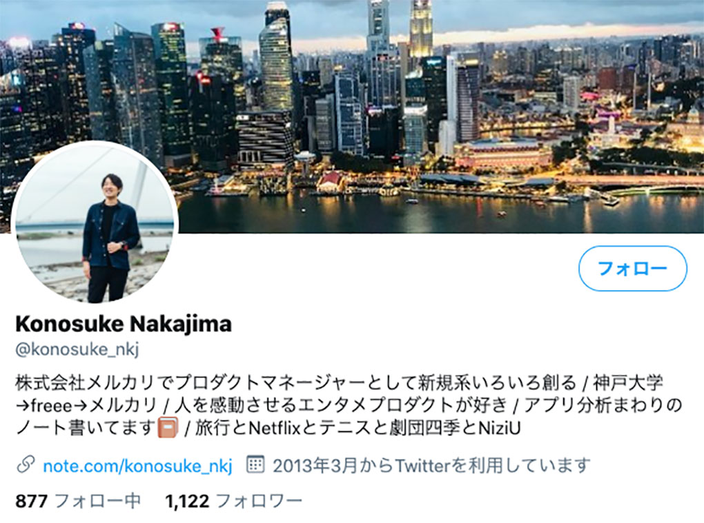Click the display name Konosuke Nakajima
The width and height of the screenshot is (704, 523).
click(124, 324)
